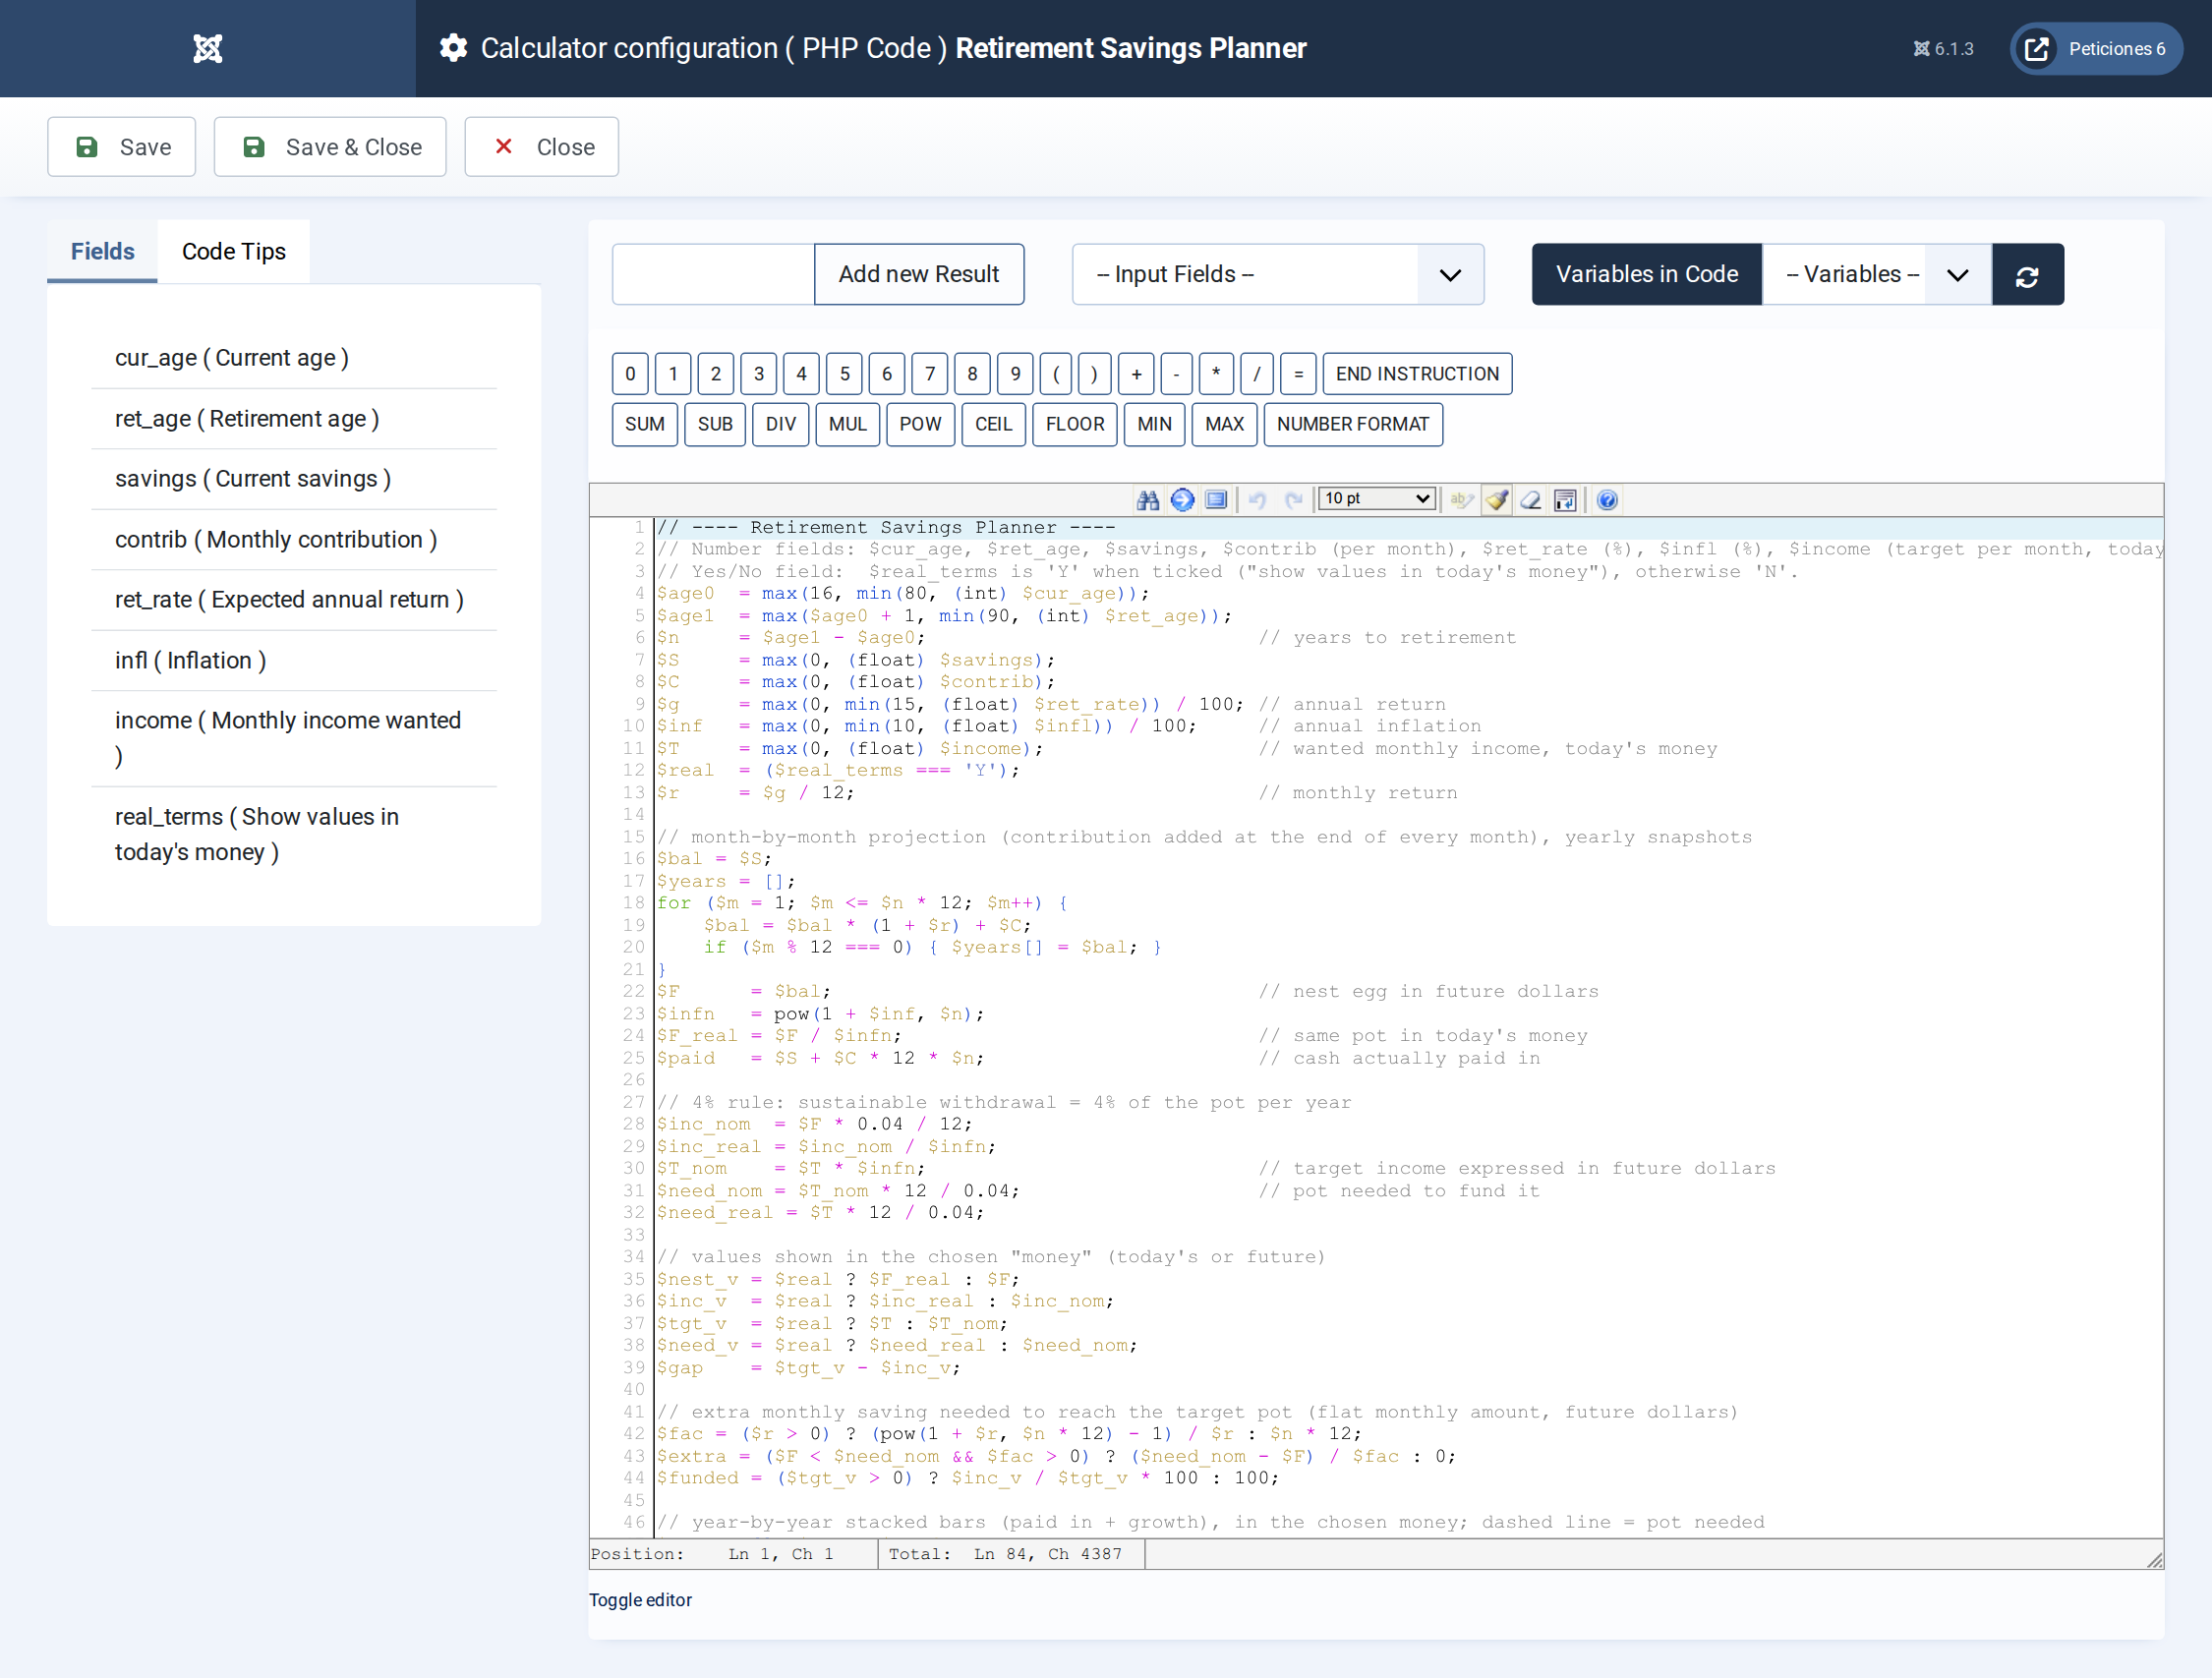Insert the MIN function
Viewport: 2212px width, 1678px height.
1154,424
